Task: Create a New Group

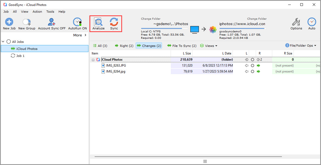Action: click(26, 23)
